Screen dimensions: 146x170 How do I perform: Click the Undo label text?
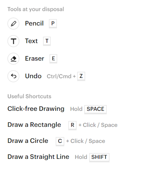click(33, 76)
